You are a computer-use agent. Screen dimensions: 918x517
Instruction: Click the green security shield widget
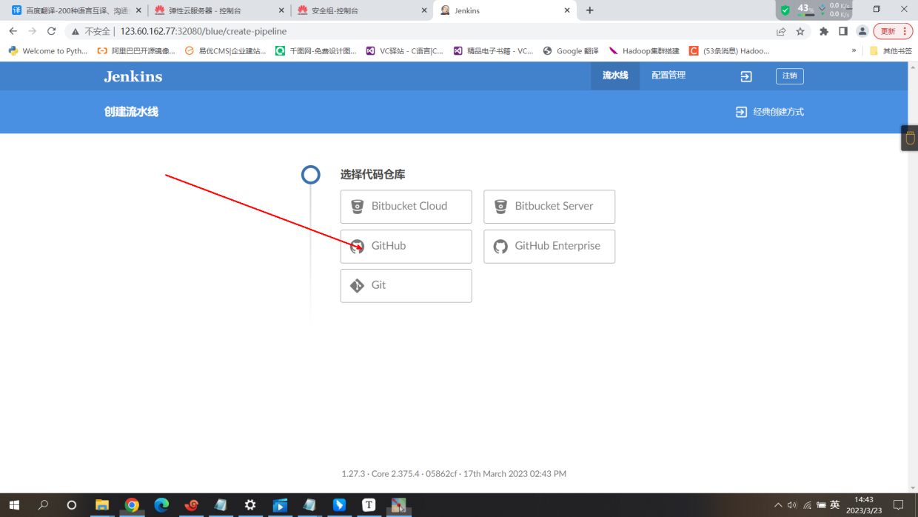point(785,10)
